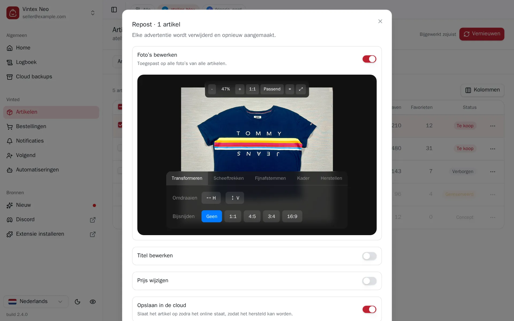Viewport: 514px width, 321px height.
Task: Expand the Vintex Neo account switcher
Action: [93, 13]
